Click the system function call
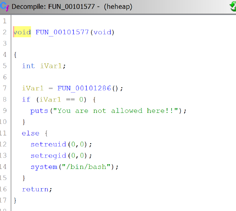This screenshot has height=211, width=236. [44, 167]
